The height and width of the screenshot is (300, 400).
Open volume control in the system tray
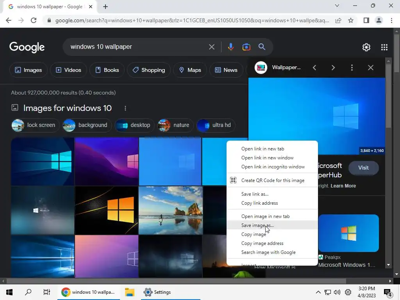coord(337,292)
